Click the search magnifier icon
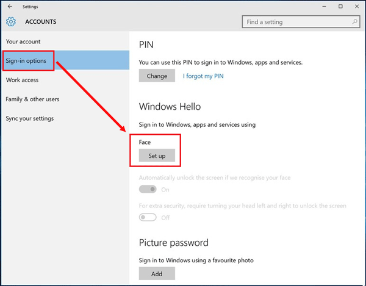Screen dimensions: 366x286 point(354,22)
